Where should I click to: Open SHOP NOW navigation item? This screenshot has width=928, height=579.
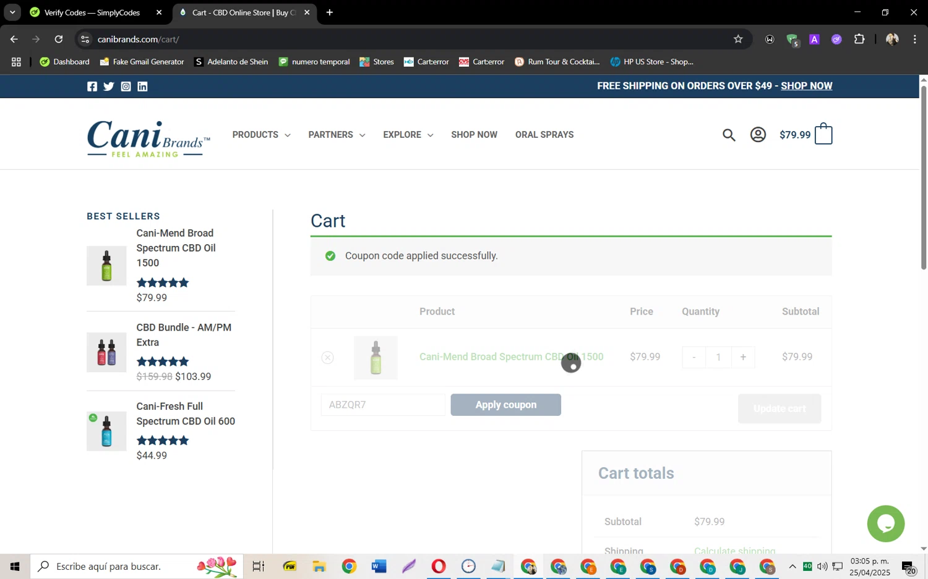474,135
